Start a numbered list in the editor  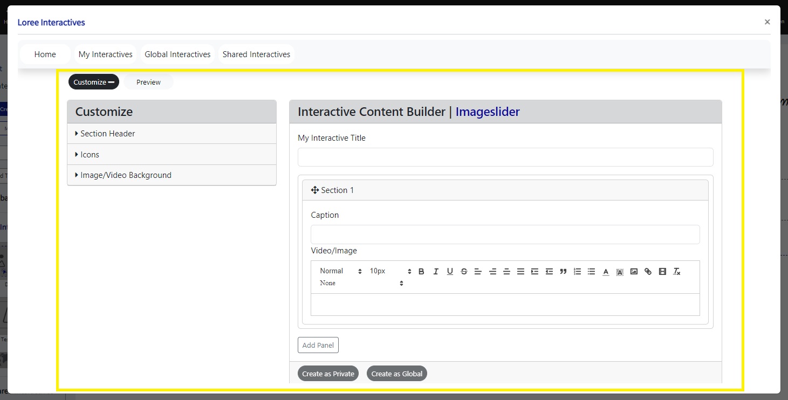pos(577,271)
